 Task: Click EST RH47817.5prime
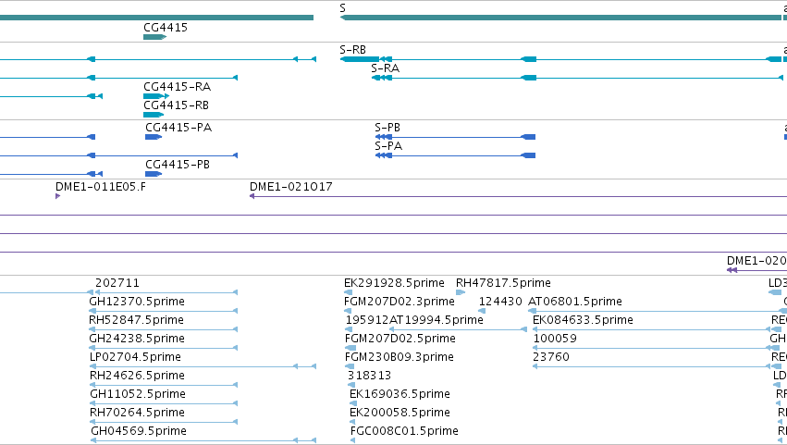click(x=503, y=283)
